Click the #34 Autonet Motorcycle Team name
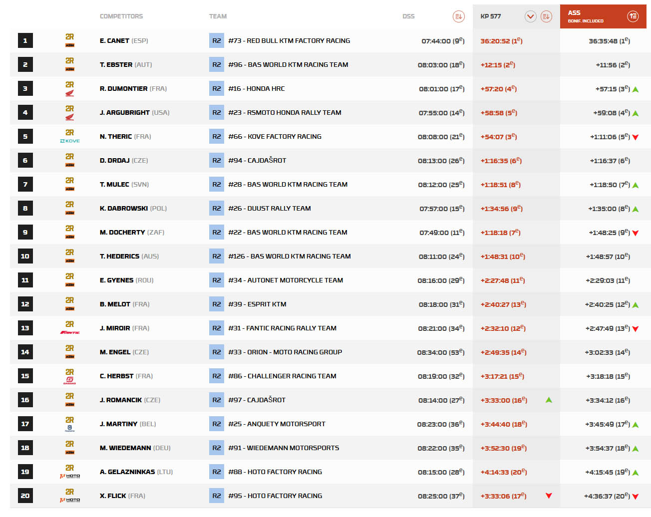 [x=286, y=280]
